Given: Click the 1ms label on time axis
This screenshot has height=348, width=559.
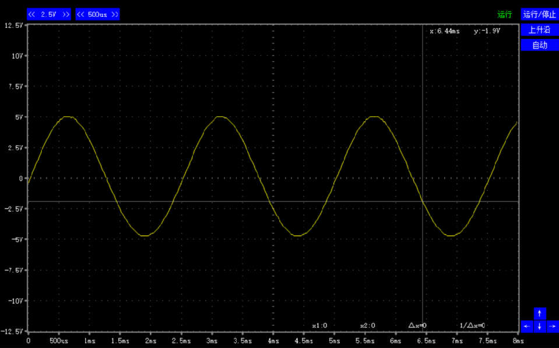Looking at the screenshot, I should click(x=90, y=341).
